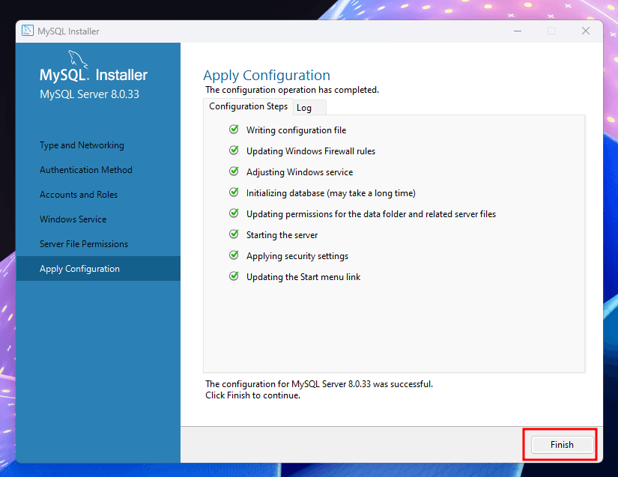Click the Finish button
Viewport: 618px width, 477px height.
[562, 445]
